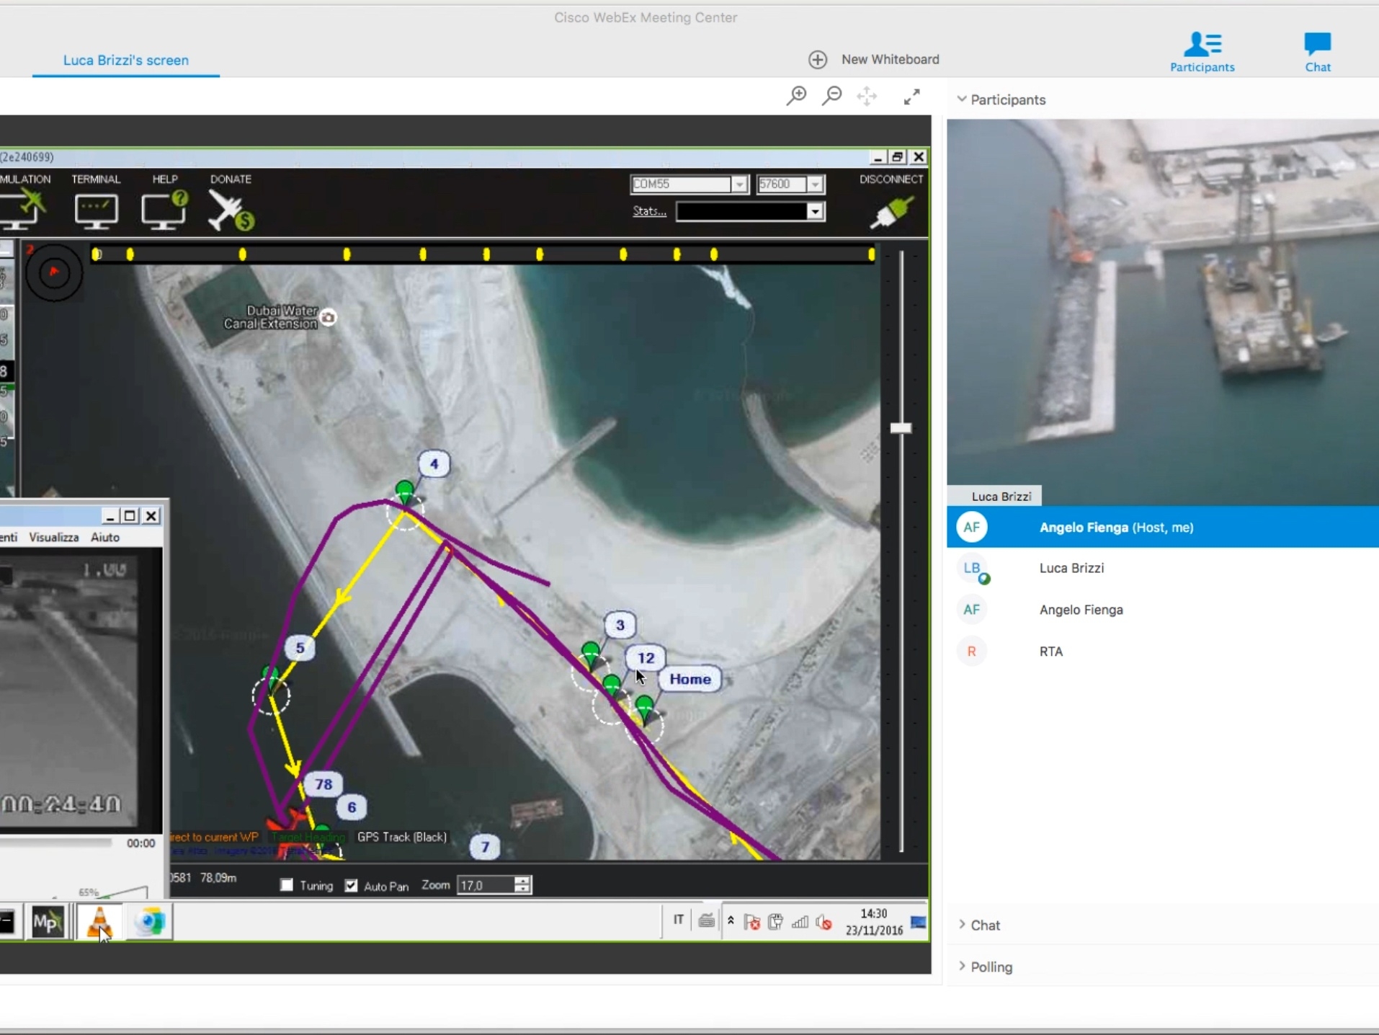Open the Visualizza menu
1379x1035 pixels.
(x=54, y=537)
